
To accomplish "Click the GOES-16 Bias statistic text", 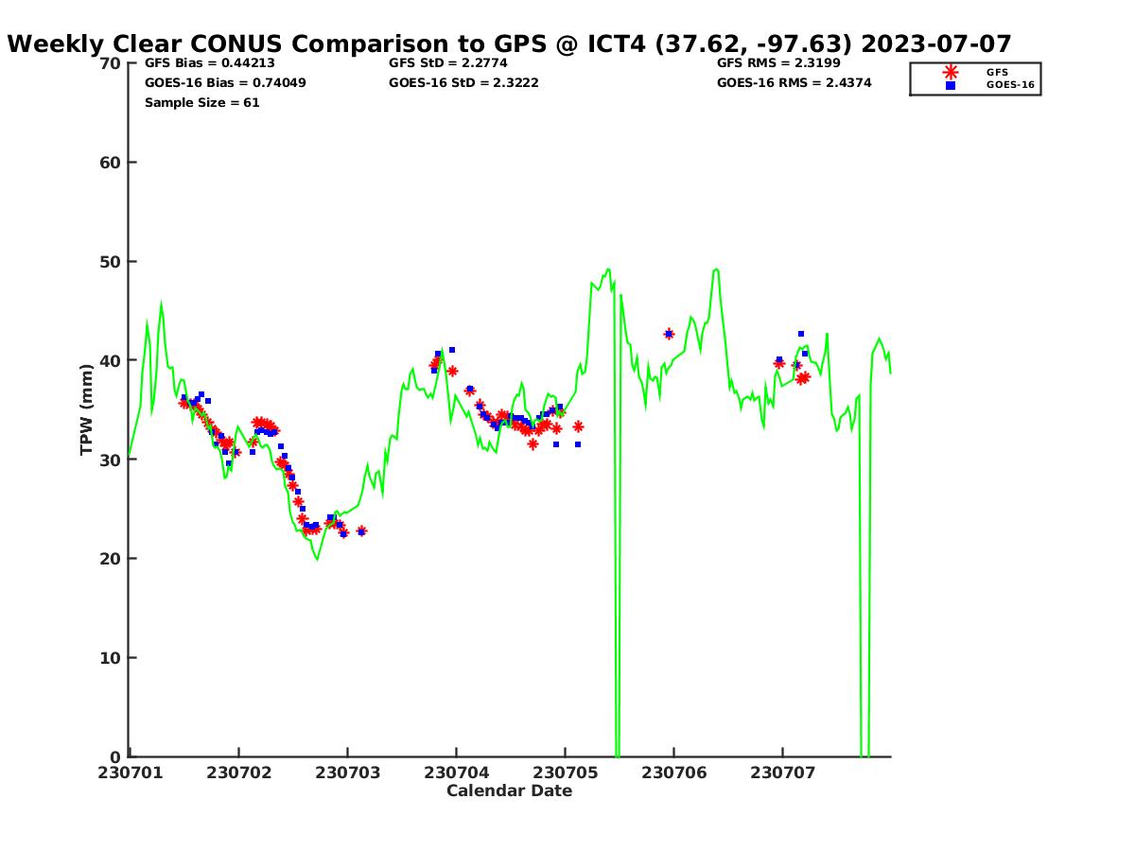I will (x=225, y=83).
